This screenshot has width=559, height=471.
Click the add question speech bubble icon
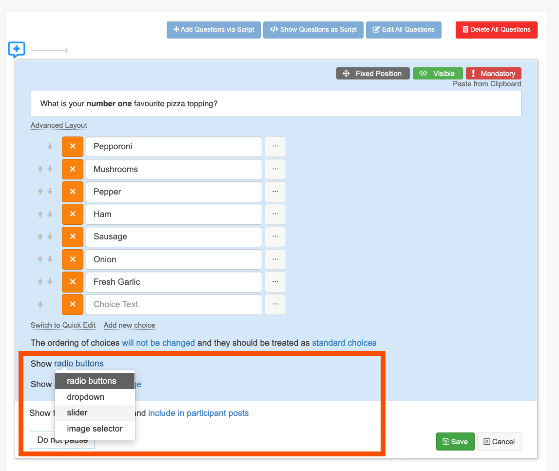tap(17, 50)
